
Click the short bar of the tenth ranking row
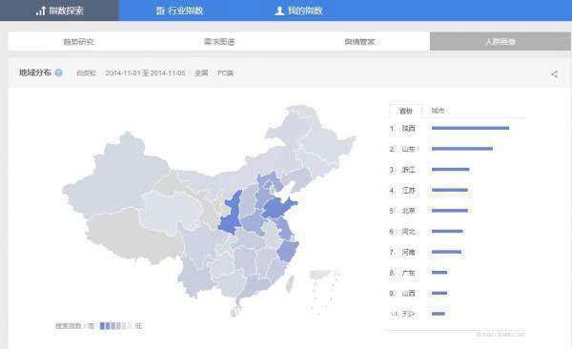pos(439,314)
